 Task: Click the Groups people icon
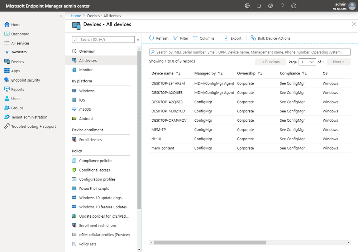pos(7,108)
